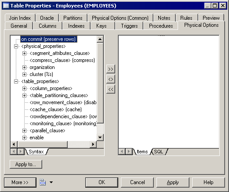Click the scroll right arrow under the syntax tree
The image size is (229, 192).
tap(93, 145)
